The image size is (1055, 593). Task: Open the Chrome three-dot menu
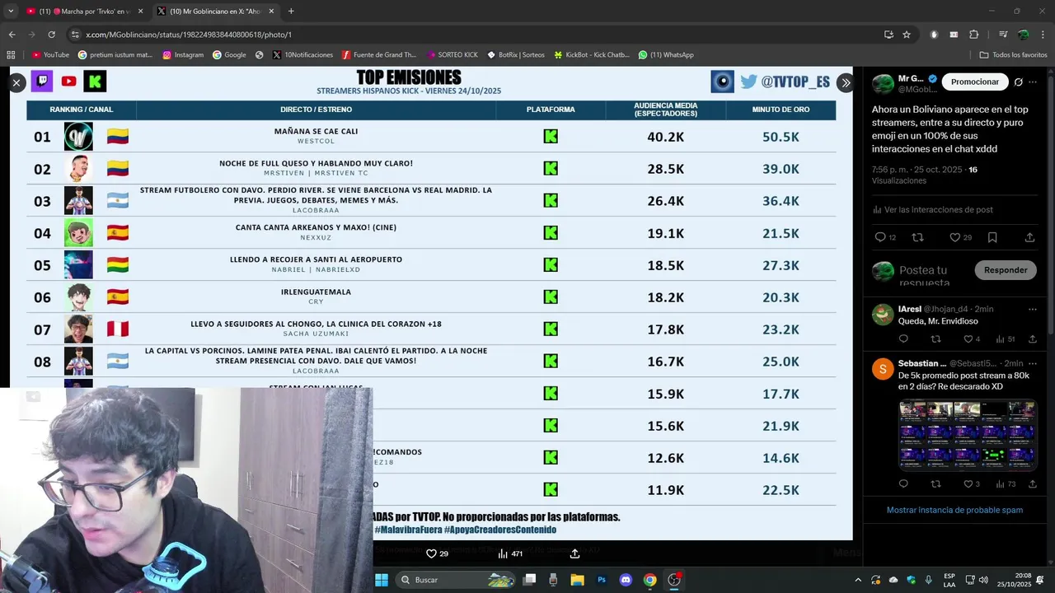[x=1042, y=35]
